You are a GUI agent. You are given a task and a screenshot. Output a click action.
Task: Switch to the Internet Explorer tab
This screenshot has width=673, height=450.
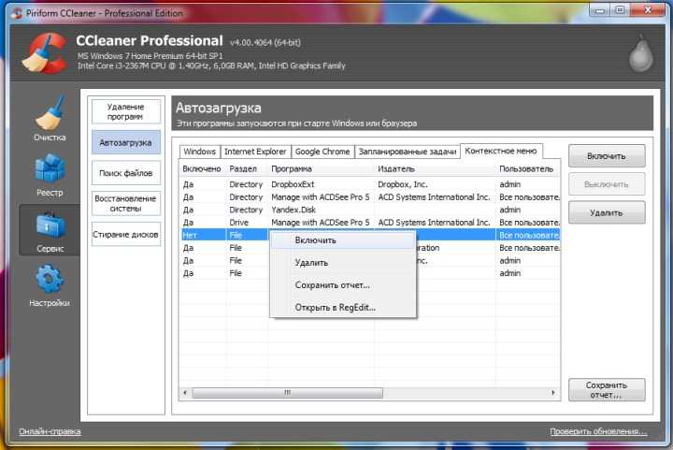click(255, 152)
